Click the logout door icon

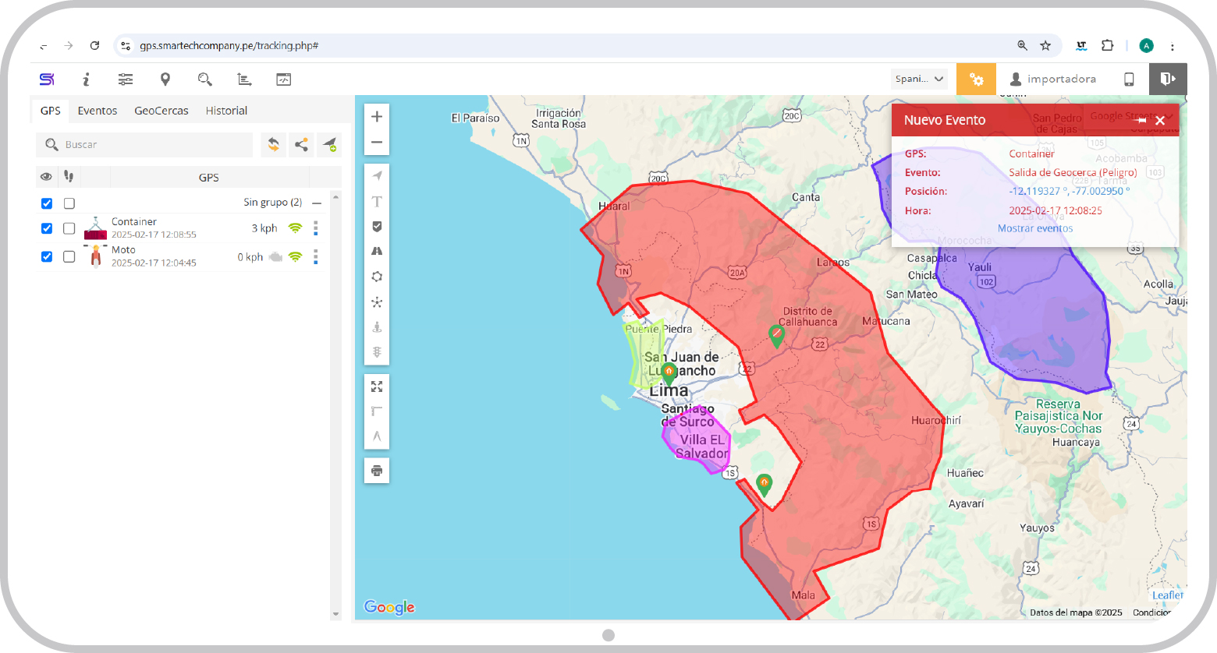coord(1167,79)
